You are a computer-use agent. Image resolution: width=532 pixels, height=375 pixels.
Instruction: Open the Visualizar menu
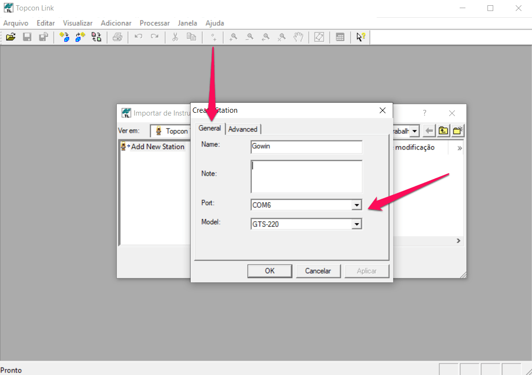(78, 23)
